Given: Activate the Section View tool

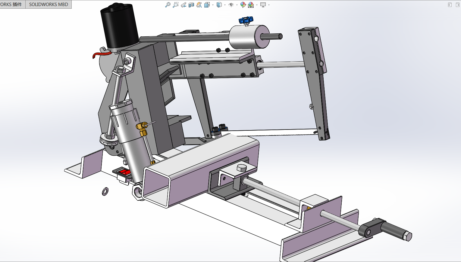Looking at the screenshot, I should pos(191,5).
